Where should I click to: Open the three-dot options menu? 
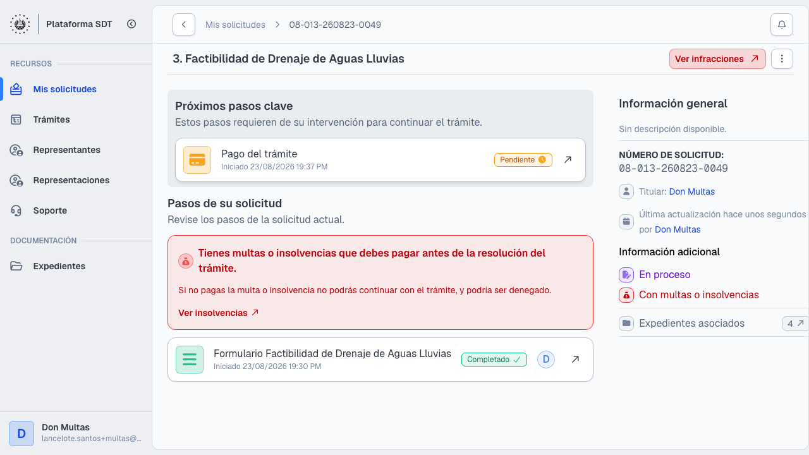pos(782,59)
